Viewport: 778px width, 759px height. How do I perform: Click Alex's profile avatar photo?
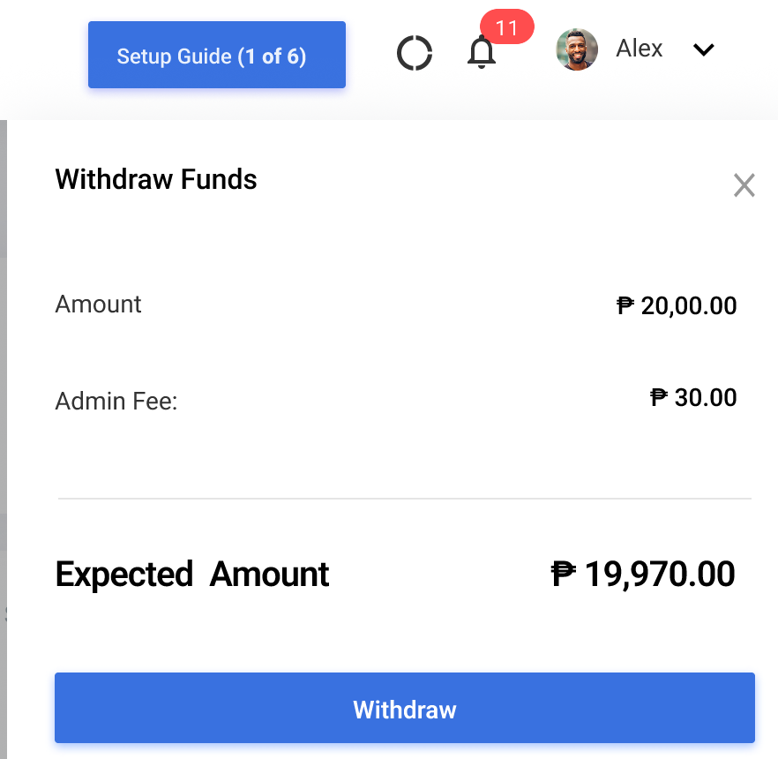(577, 49)
